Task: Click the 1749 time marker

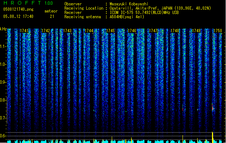Action: coord(196,31)
